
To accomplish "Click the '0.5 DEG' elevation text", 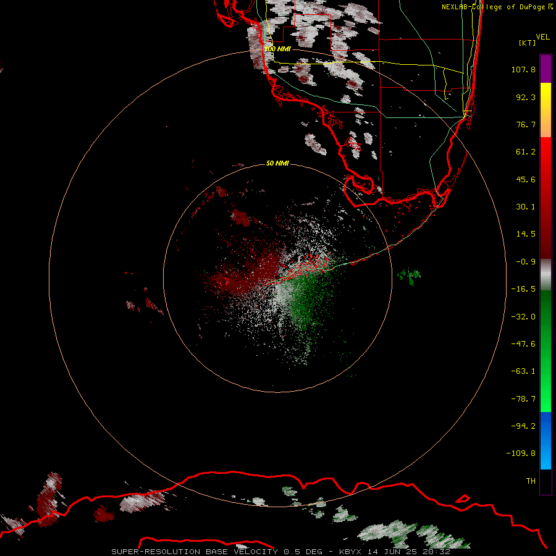I will coord(303,552).
